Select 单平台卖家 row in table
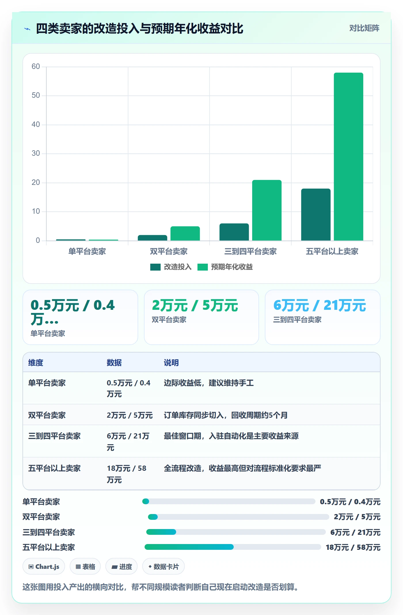The height and width of the screenshot is (615, 403). pos(201,388)
